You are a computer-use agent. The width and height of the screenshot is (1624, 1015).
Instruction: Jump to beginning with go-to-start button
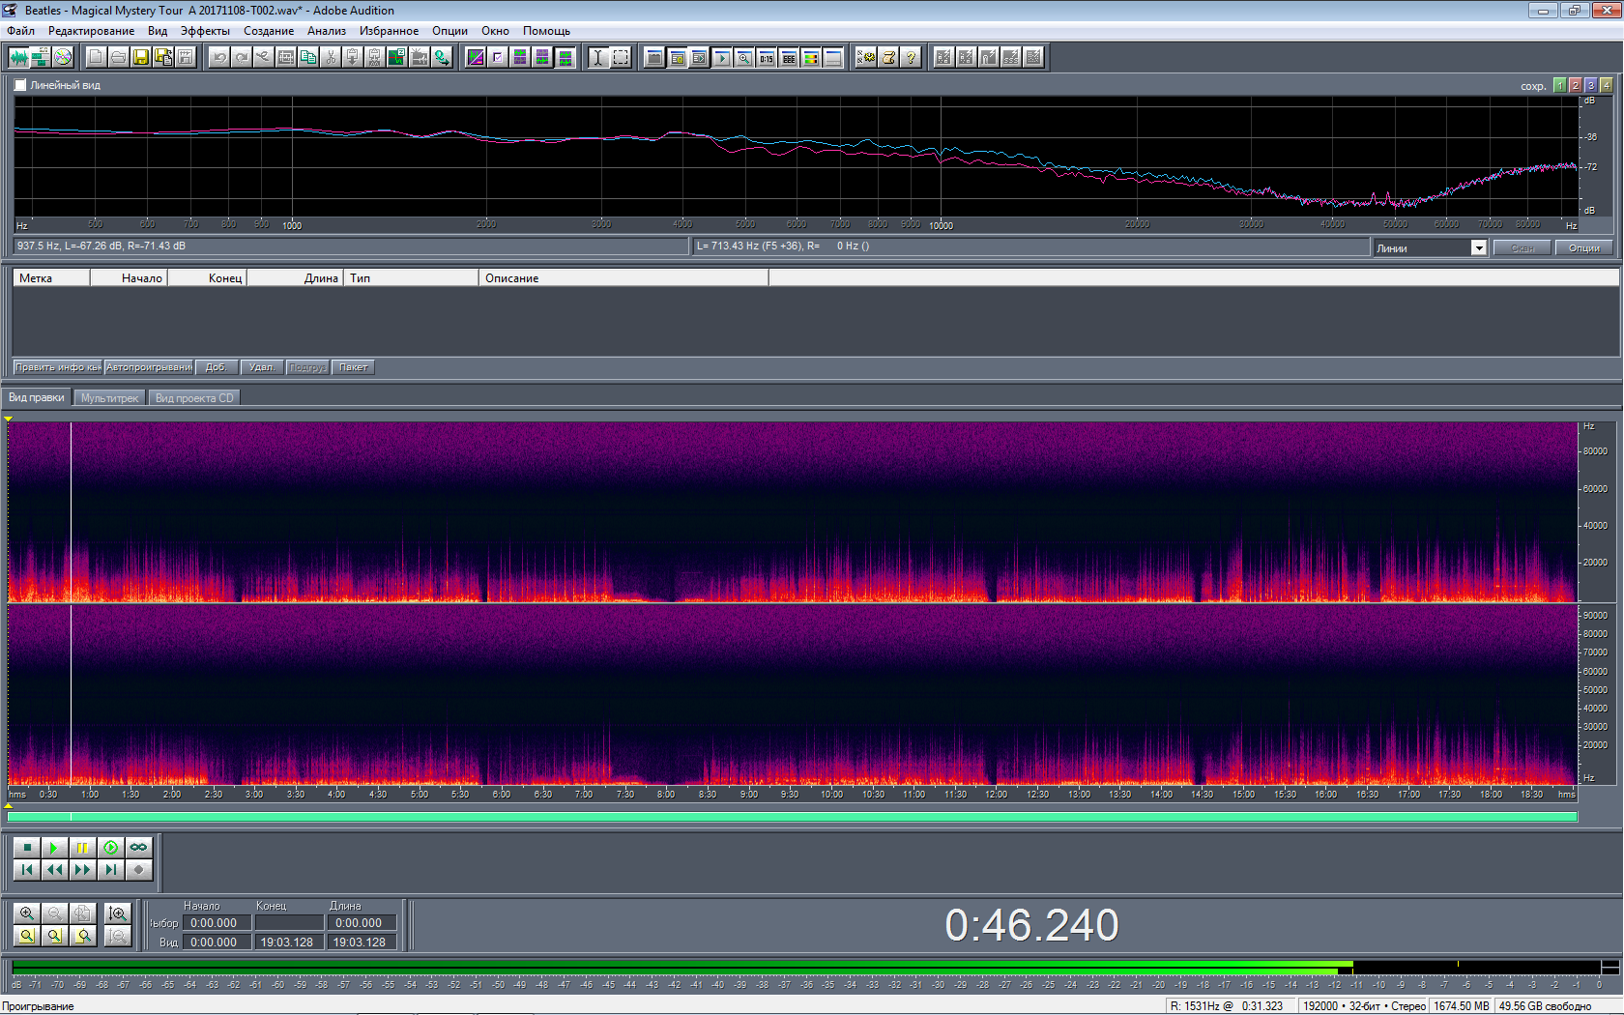27,870
